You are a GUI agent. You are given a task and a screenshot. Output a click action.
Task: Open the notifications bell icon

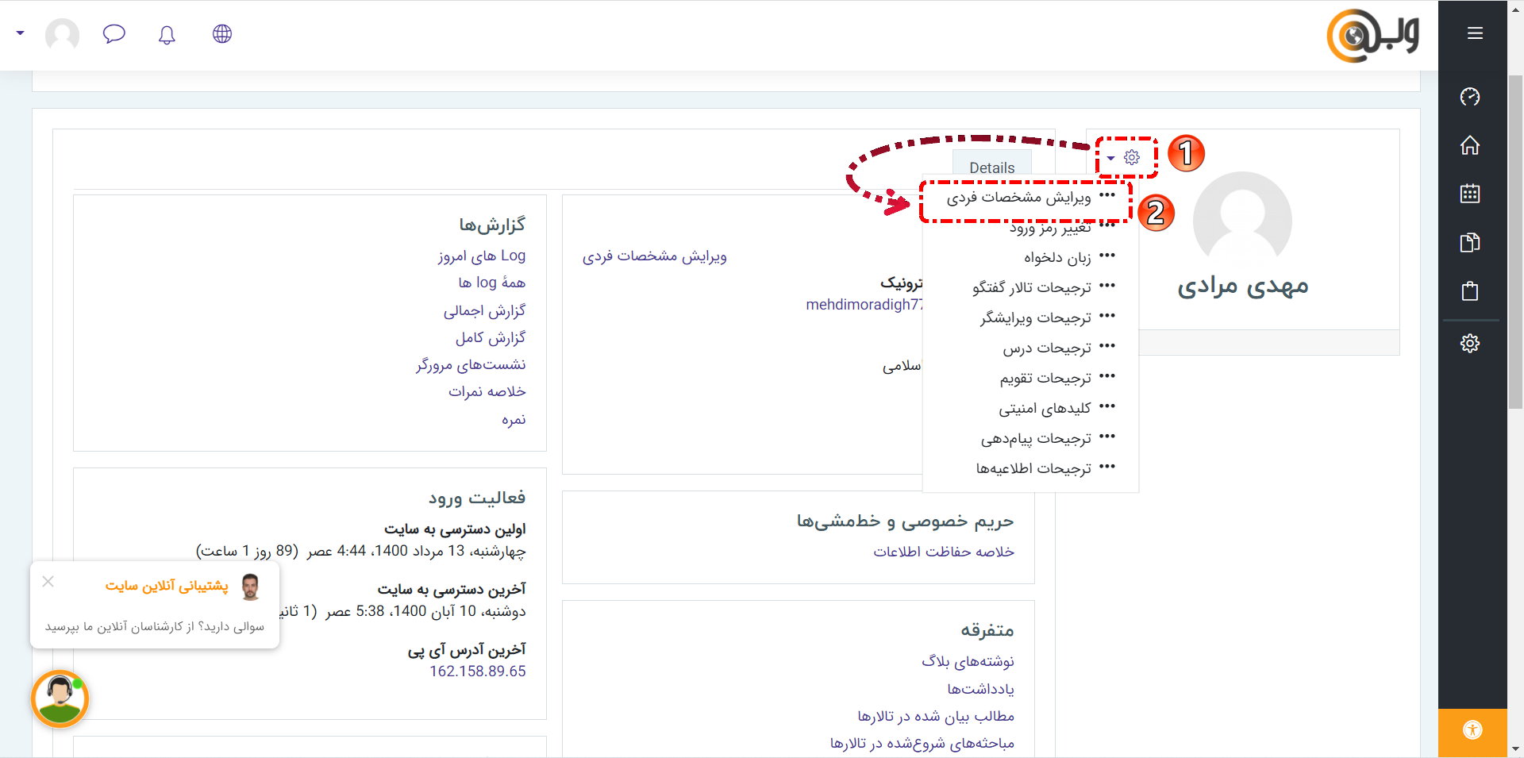pos(167,34)
